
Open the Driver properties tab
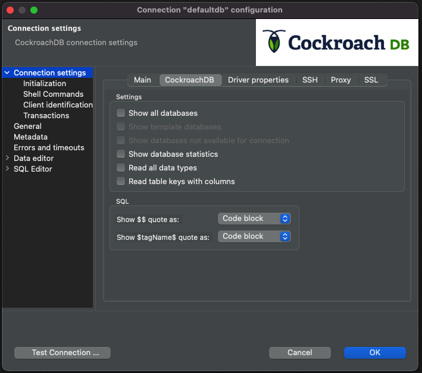coord(258,80)
